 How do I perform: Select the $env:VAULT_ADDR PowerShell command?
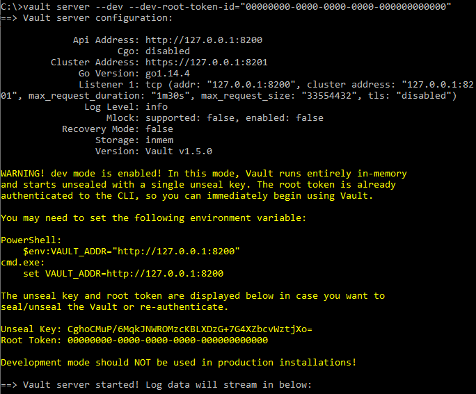[x=132, y=252]
